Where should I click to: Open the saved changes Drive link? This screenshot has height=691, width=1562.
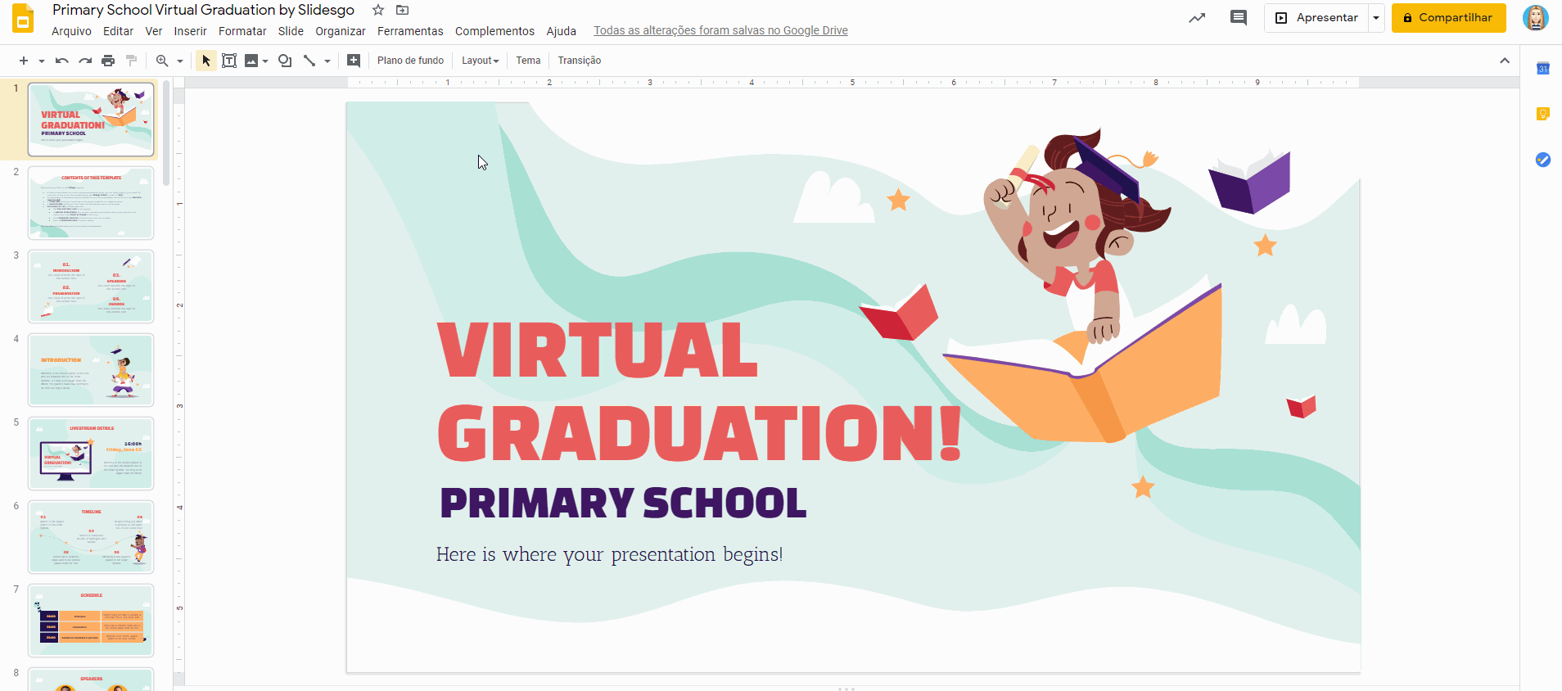point(720,31)
